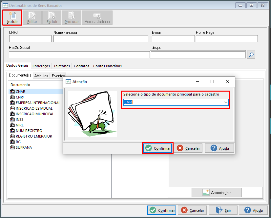Maximize the Atenção dialog
Image resolution: width=271 pixels, height=218 pixels.
coord(212,81)
